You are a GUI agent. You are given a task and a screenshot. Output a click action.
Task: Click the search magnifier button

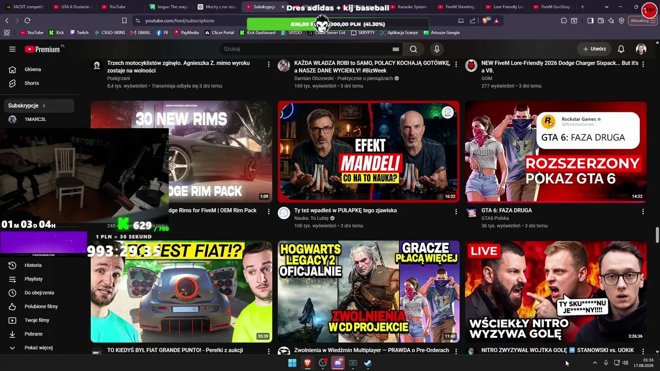click(414, 49)
